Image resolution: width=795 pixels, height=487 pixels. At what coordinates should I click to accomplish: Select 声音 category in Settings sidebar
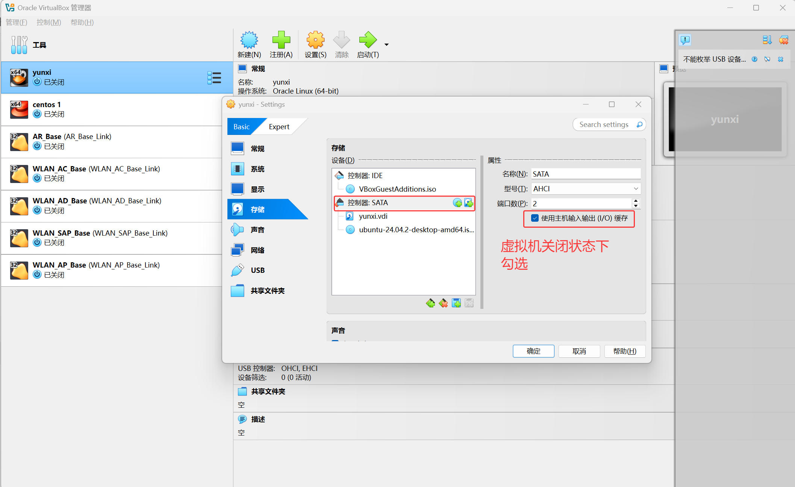(x=267, y=230)
